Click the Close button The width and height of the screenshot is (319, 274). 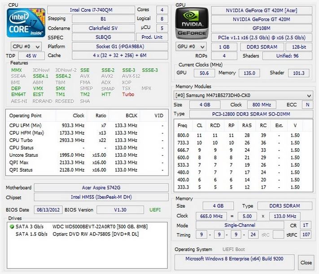306,262
